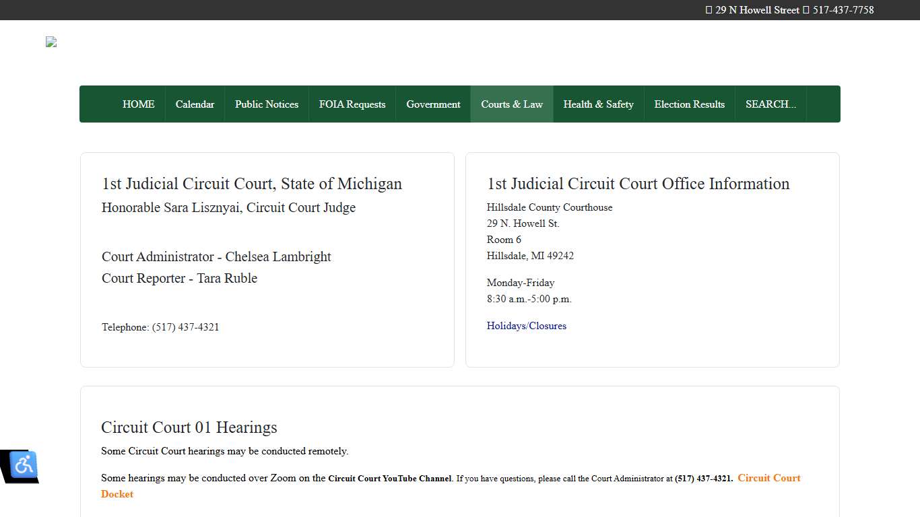Open the Holidays/Closures link

click(527, 326)
